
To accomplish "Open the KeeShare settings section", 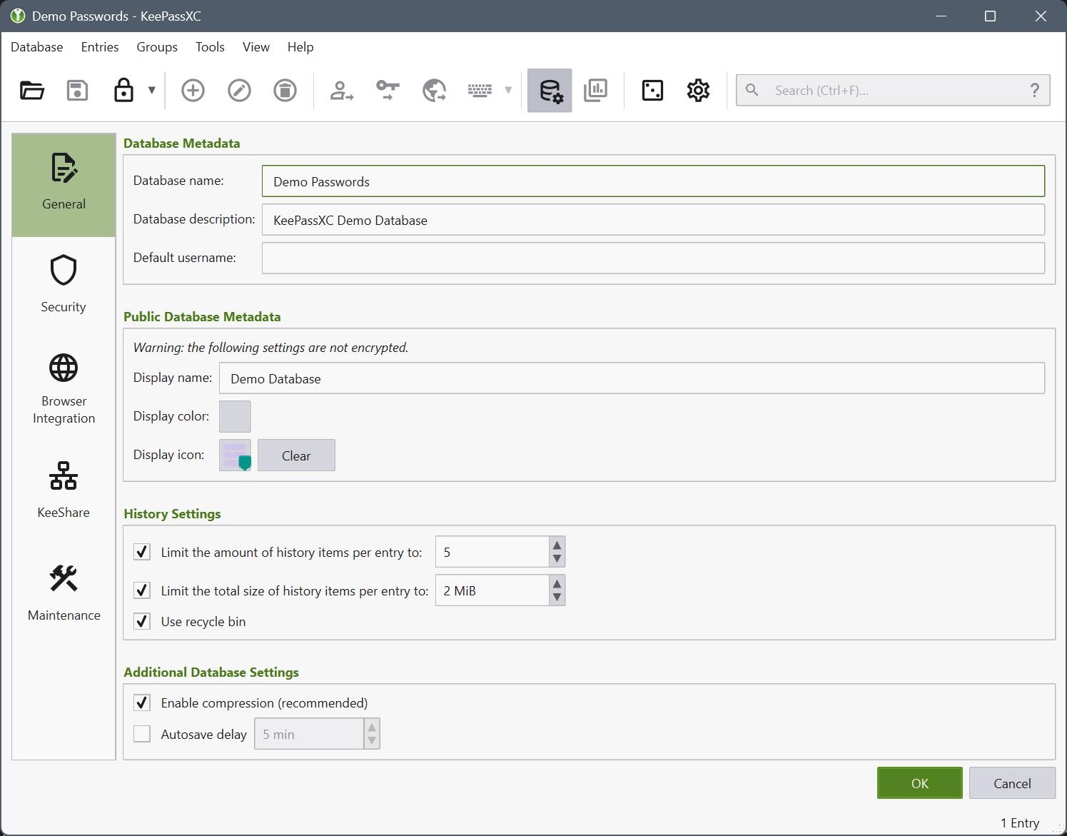I will [x=64, y=489].
